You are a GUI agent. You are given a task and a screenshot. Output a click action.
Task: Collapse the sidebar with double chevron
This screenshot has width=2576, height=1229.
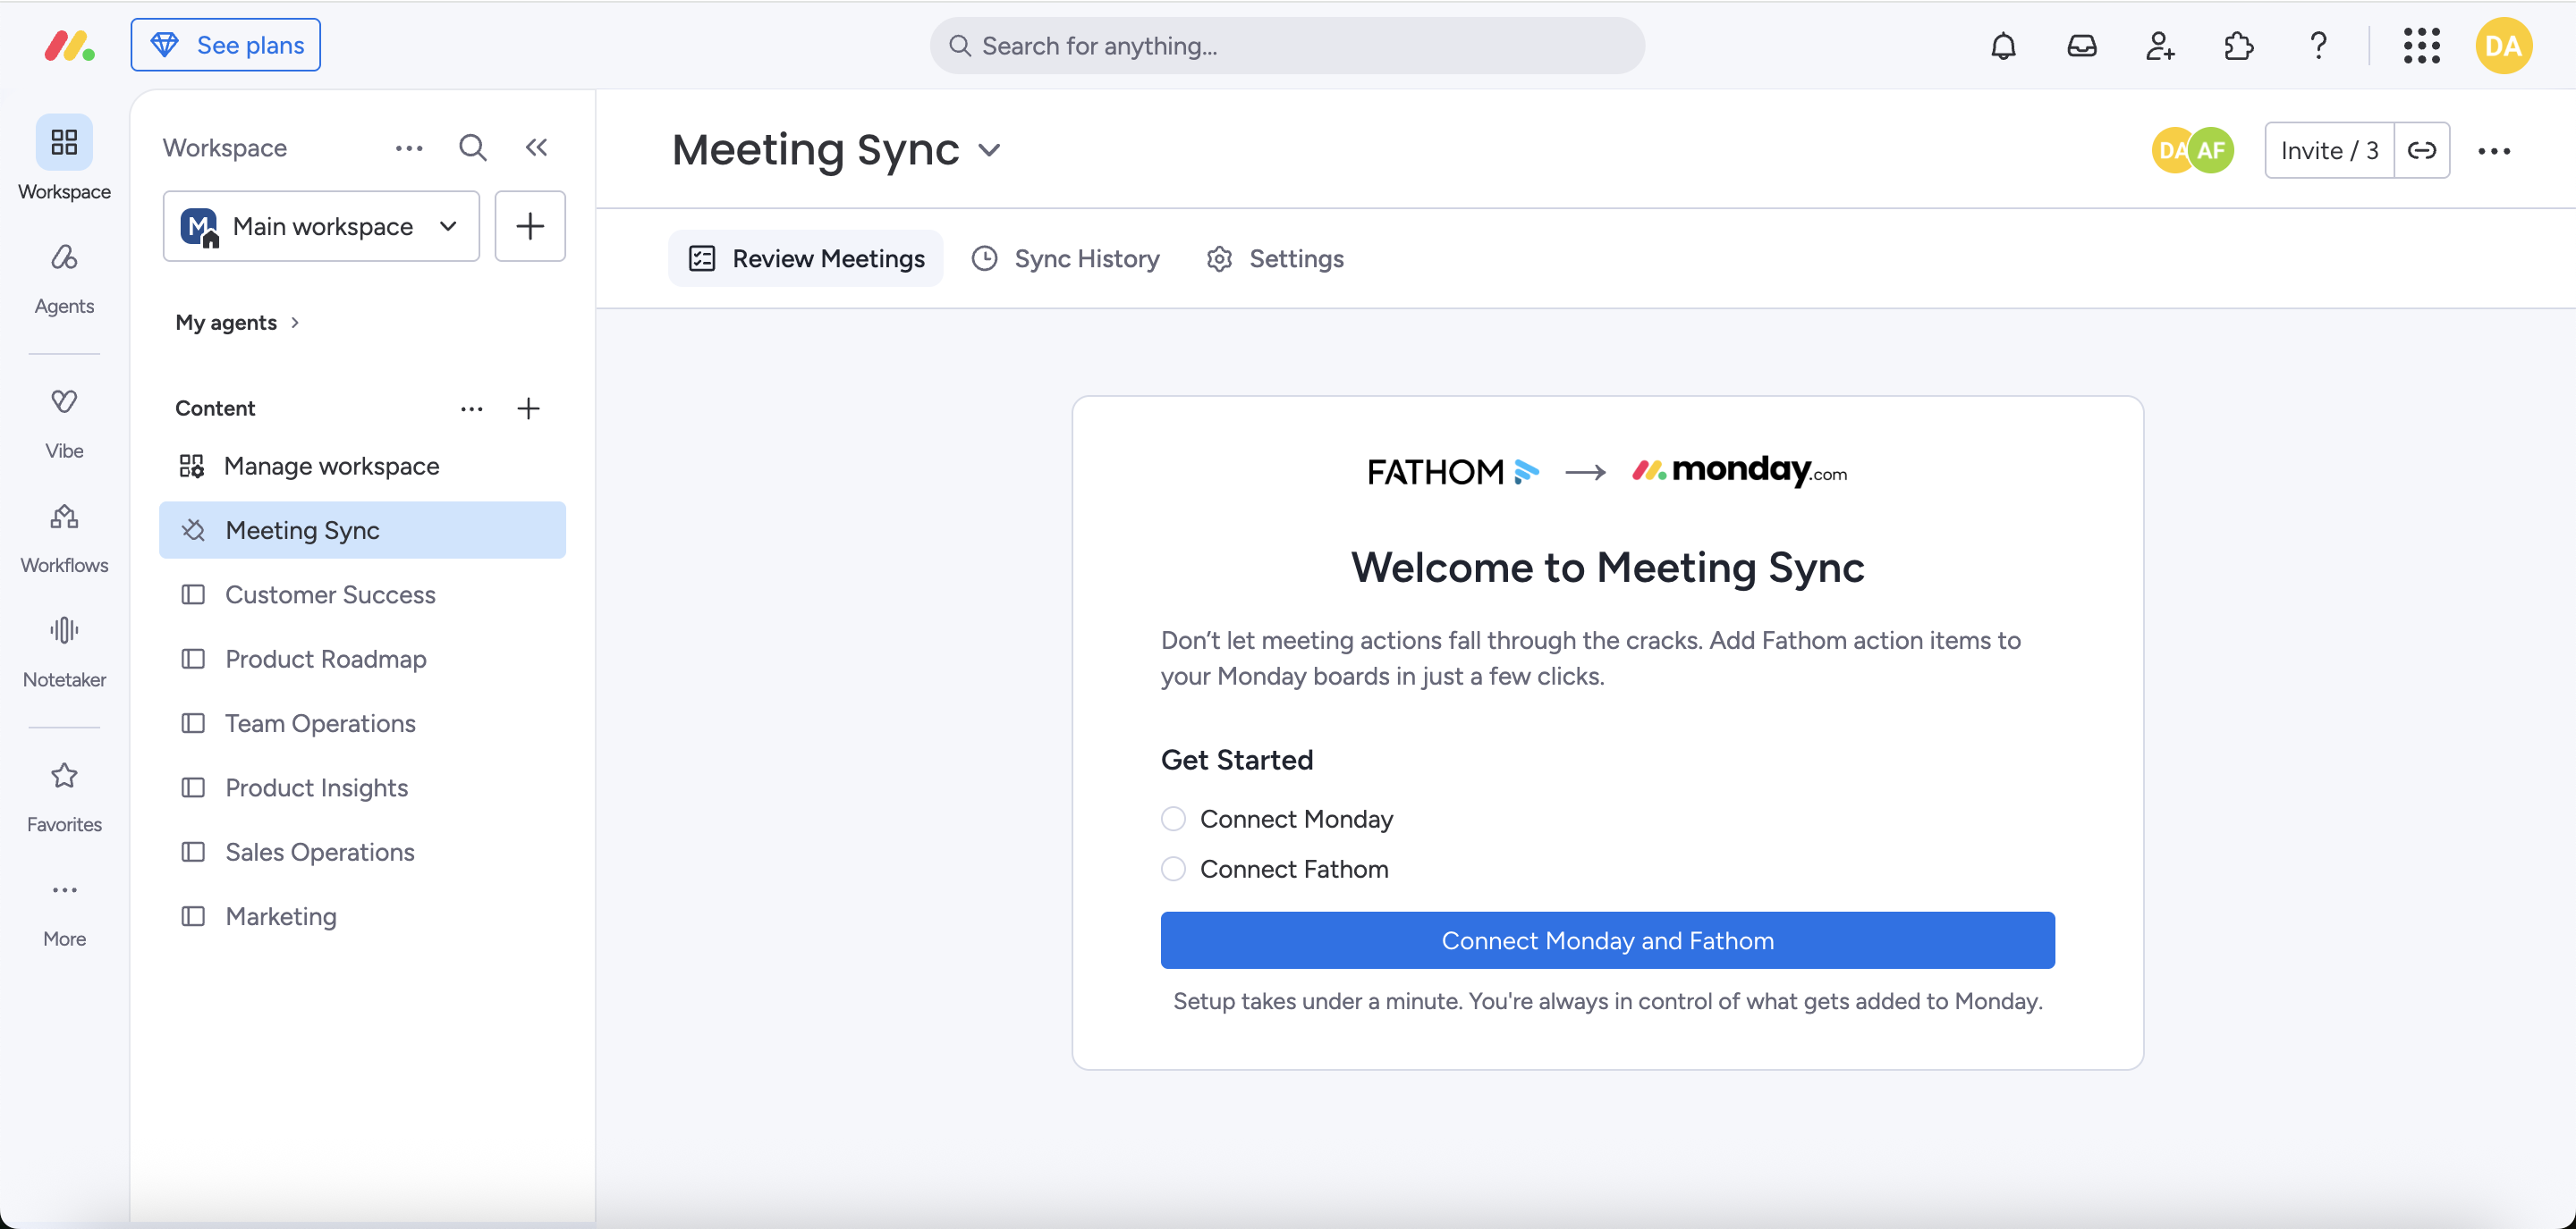click(x=536, y=147)
